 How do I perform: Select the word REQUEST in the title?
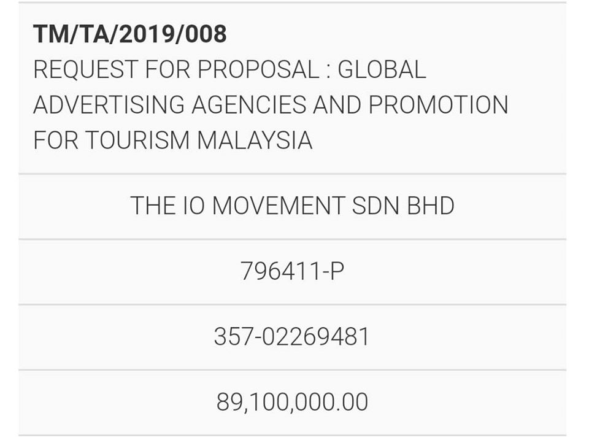(x=85, y=70)
